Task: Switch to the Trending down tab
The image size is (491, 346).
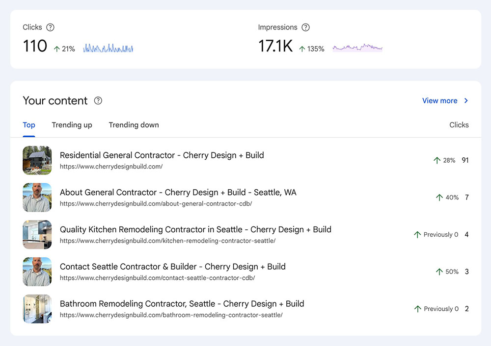Action: click(134, 125)
